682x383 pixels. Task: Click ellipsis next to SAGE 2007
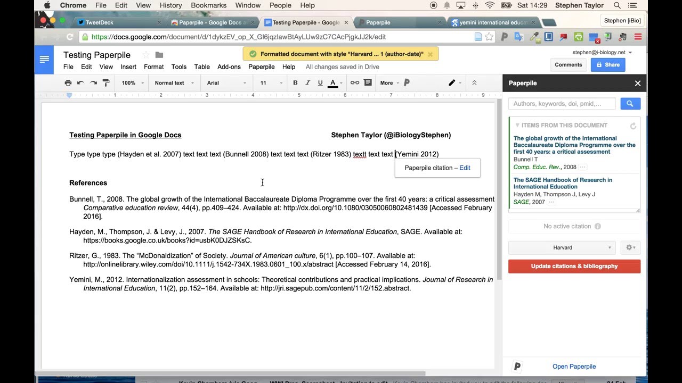click(551, 202)
